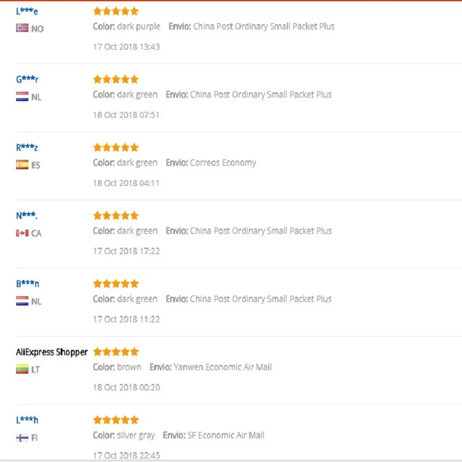
Task: Open reviewer G***r profile name
Action: [x=27, y=79]
